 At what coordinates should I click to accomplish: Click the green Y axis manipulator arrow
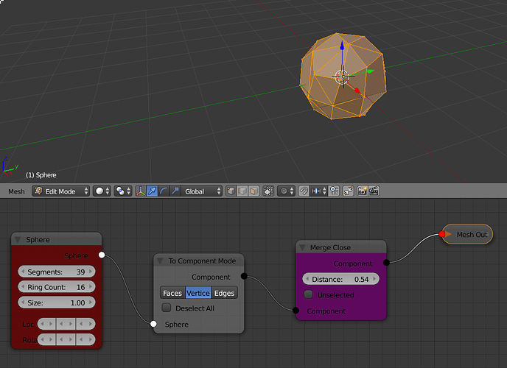click(371, 71)
